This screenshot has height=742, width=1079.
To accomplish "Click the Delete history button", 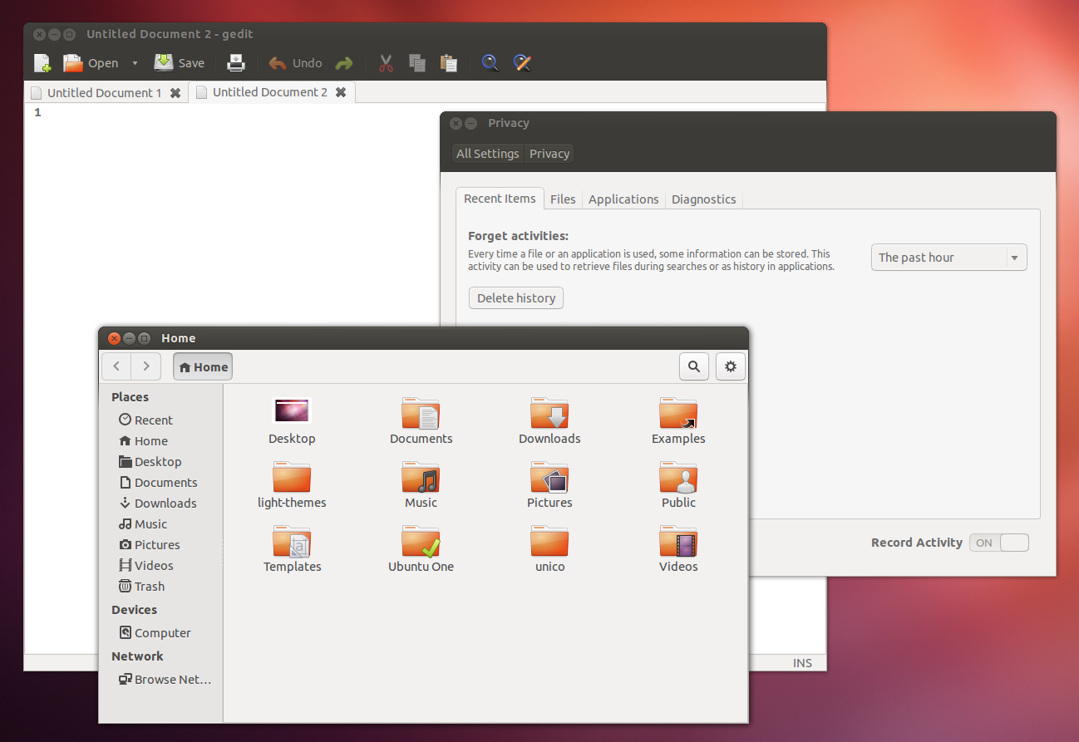I will (x=516, y=298).
